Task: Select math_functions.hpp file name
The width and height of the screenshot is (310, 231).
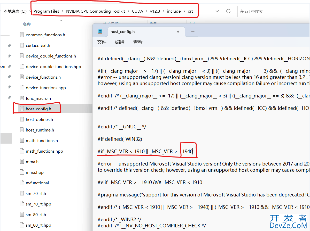Action: tap(44, 151)
